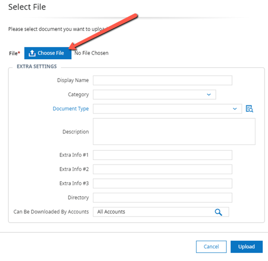268x261 pixels.
Task: Click the Choose File button label
Action: [51, 53]
